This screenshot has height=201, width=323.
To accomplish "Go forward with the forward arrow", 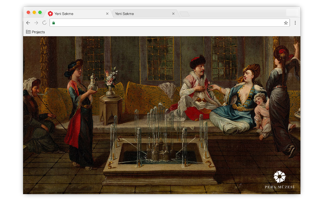I will [x=36, y=23].
